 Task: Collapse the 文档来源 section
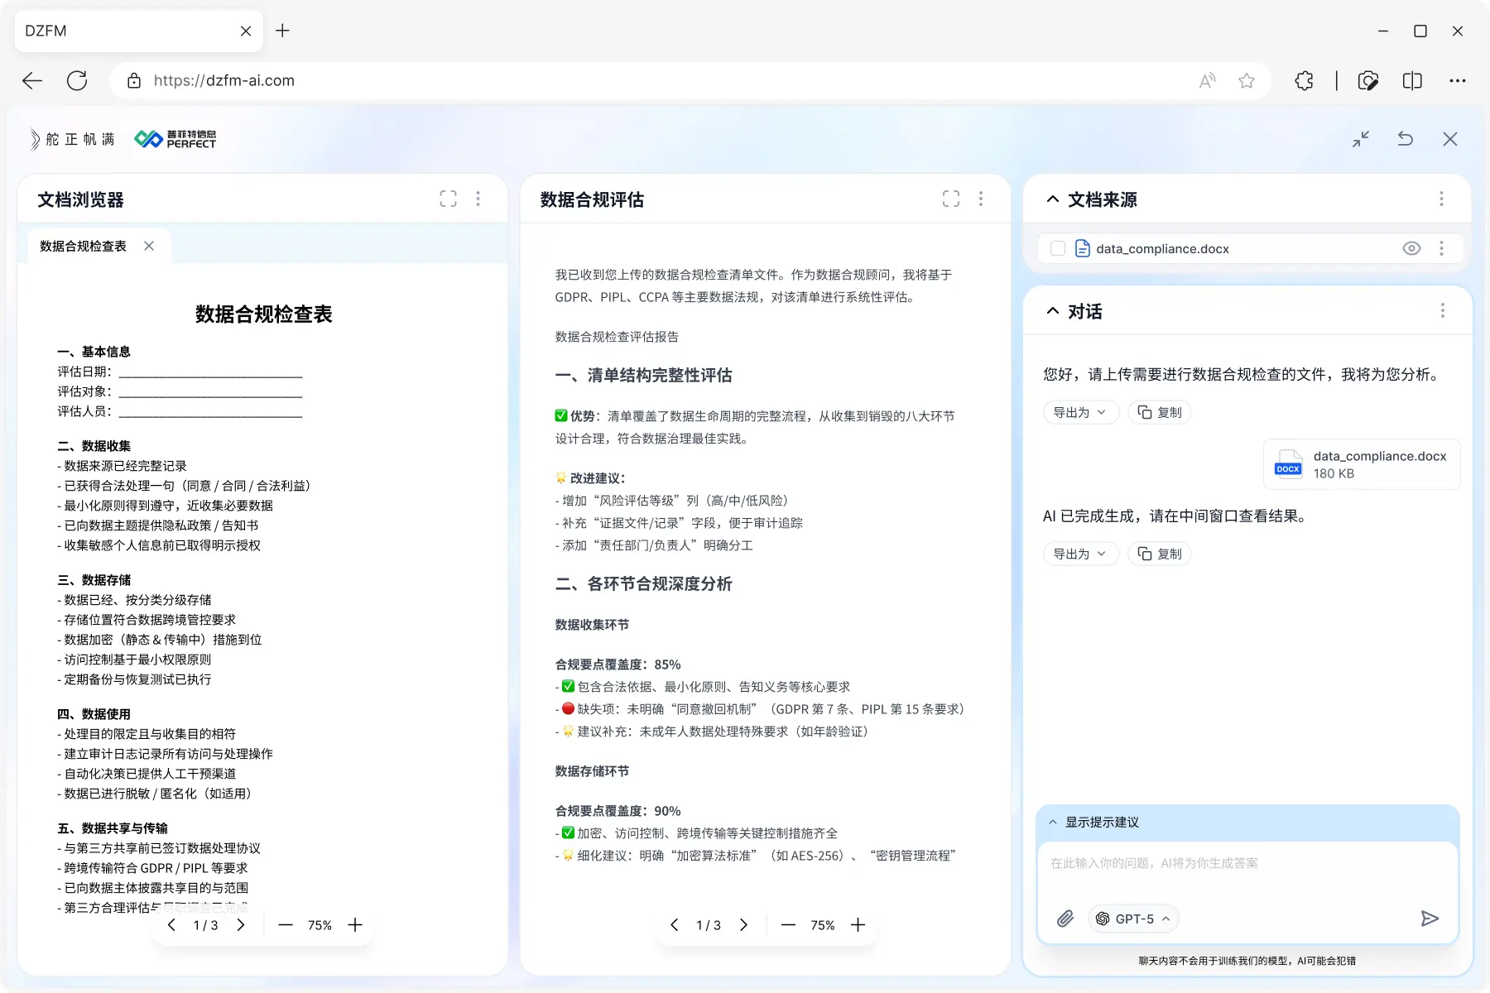(1053, 199)
